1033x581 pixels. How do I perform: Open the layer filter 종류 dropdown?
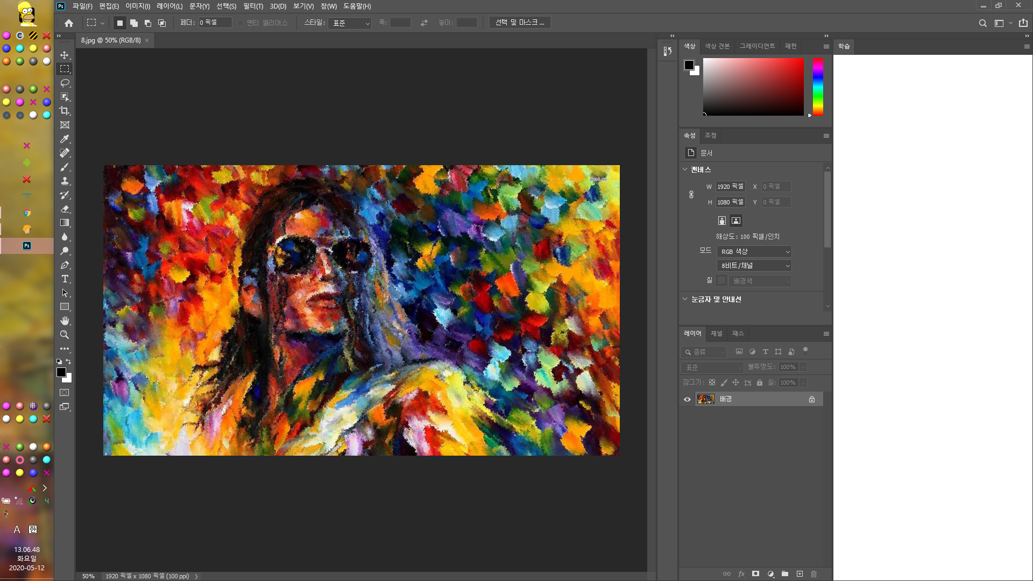point(704,352)
